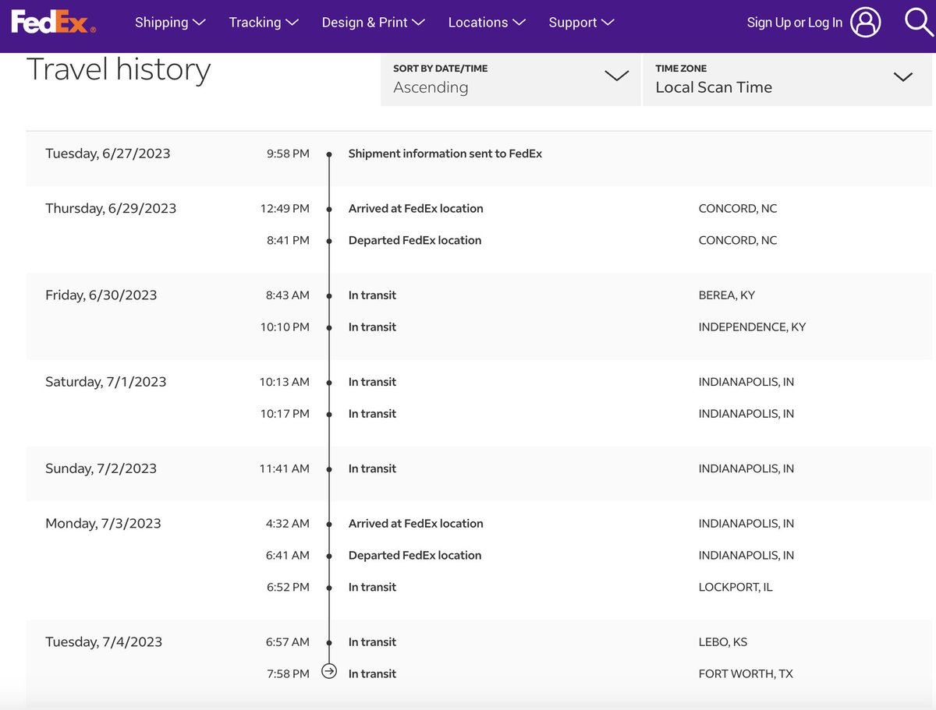Expand the Time Zone dropdown
The image size is (936, 710).
pos(788,79)
